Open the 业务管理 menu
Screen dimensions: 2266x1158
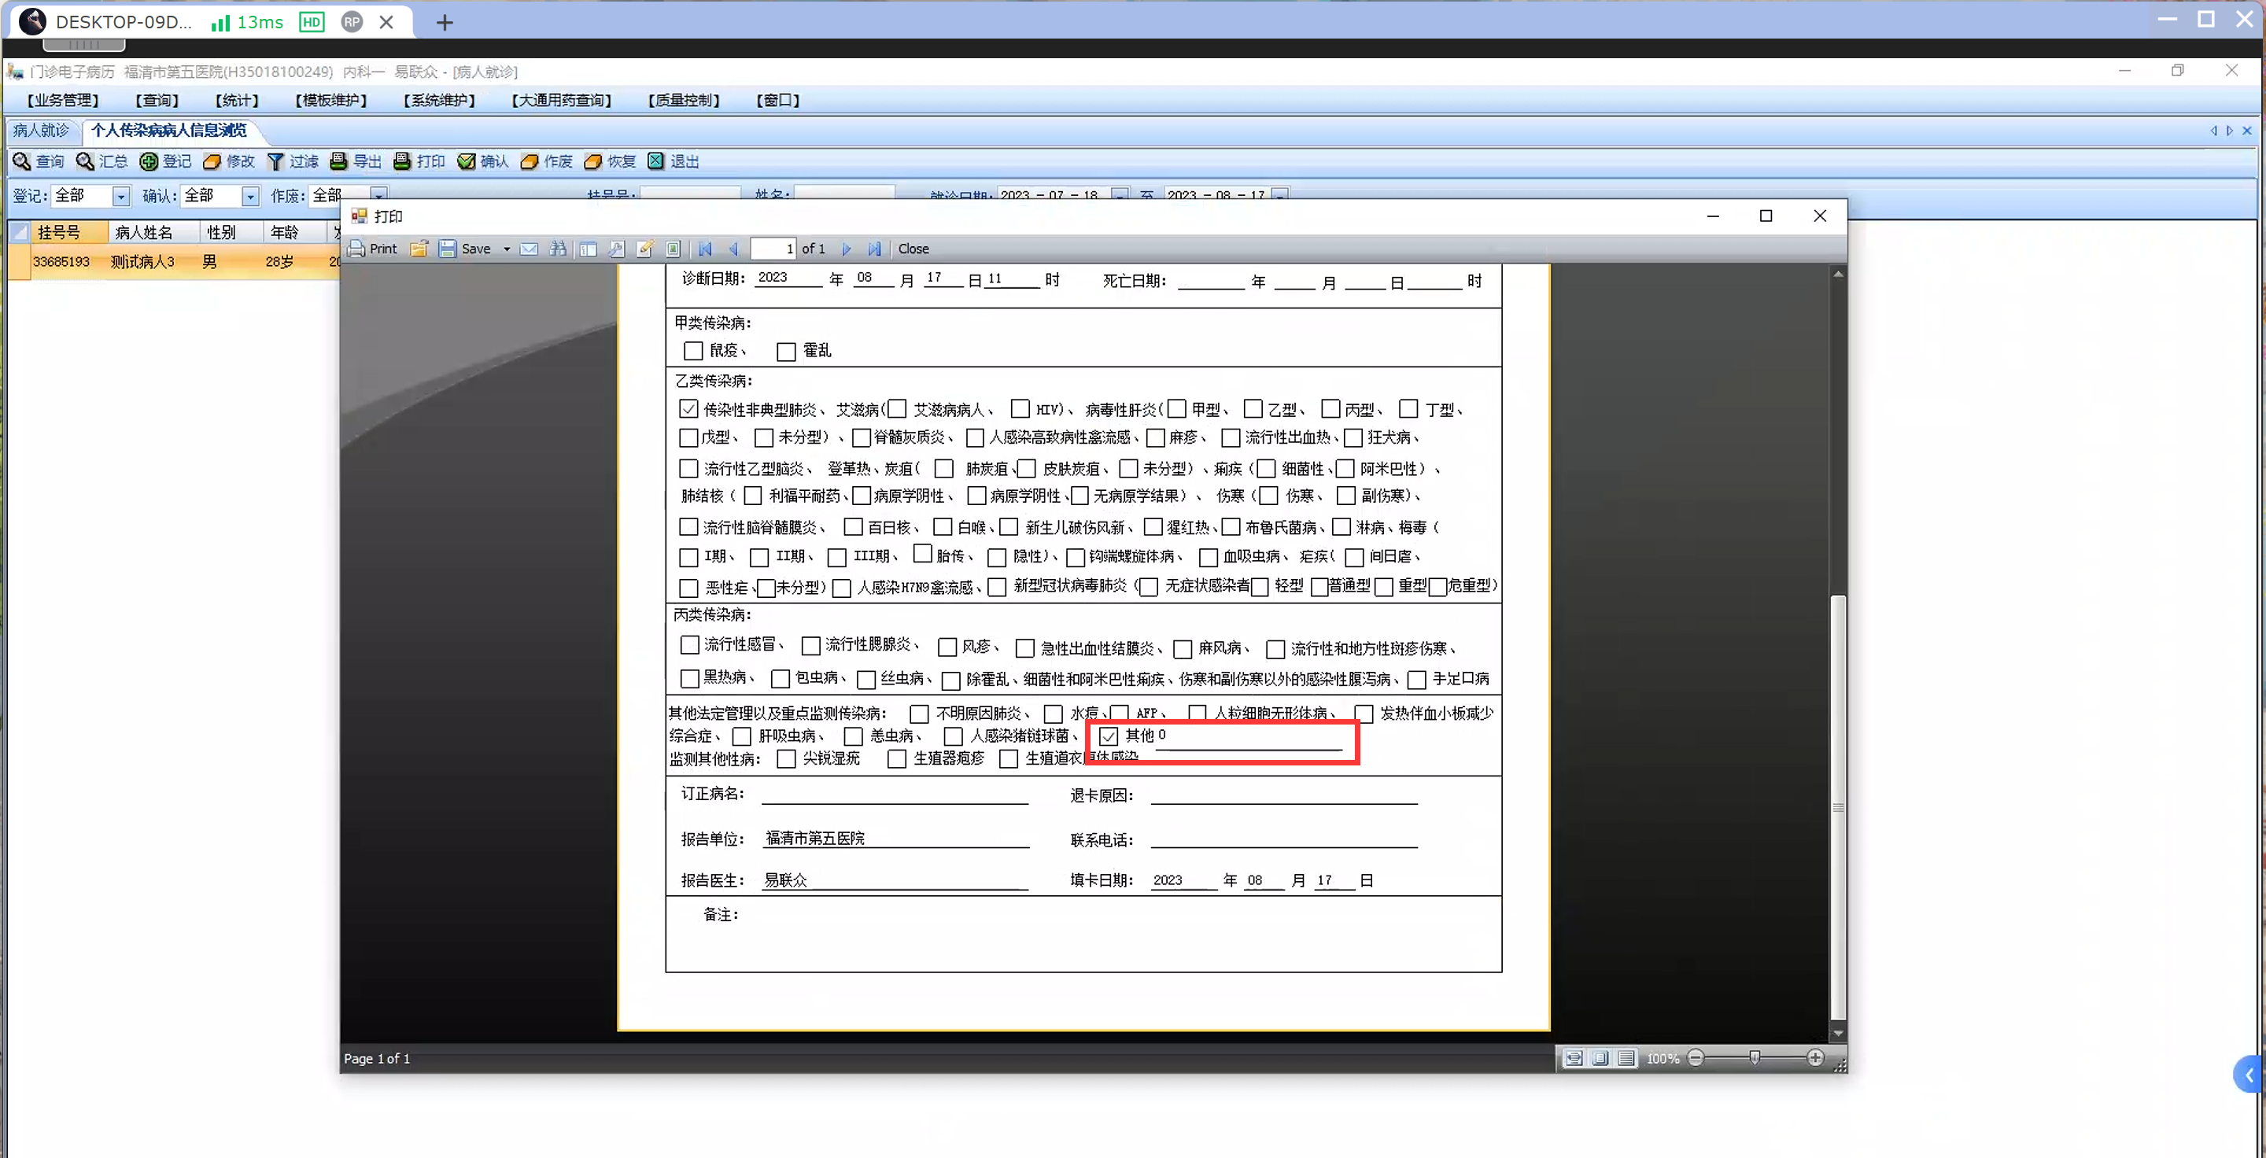(63, 100)
